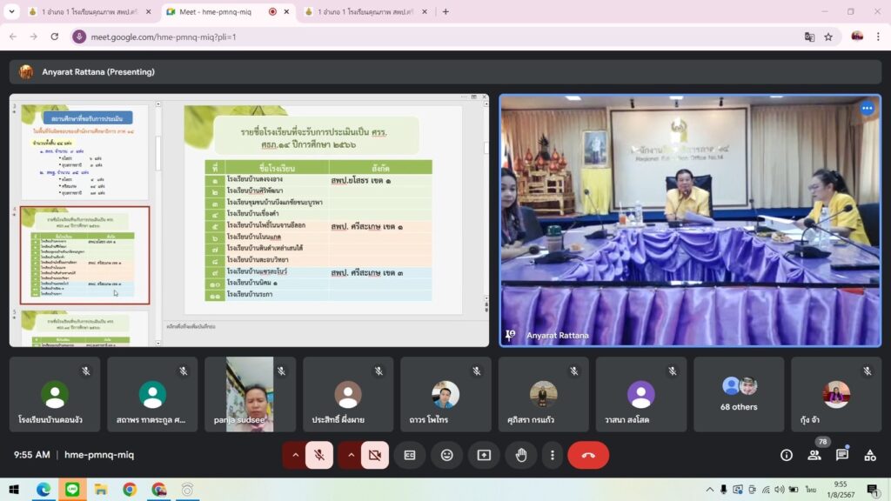Open meeting details info icon
Viewport: 891px width, 501px height.
tap(787, 455)
